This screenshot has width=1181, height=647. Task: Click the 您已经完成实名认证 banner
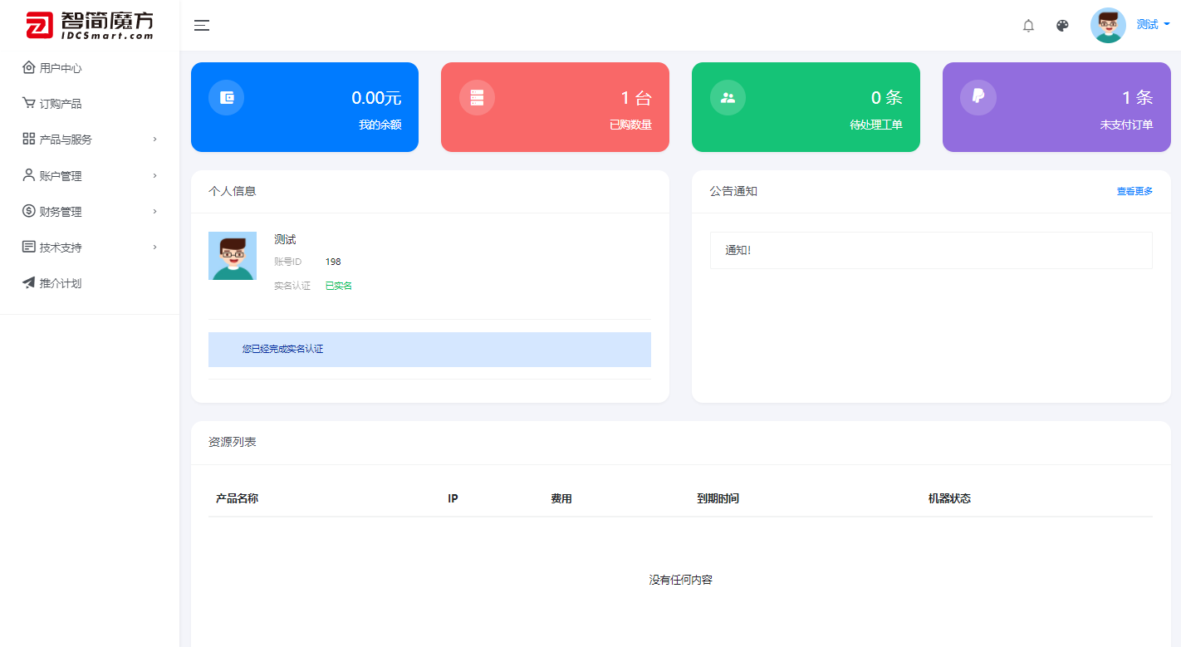[x=429, y=350]
